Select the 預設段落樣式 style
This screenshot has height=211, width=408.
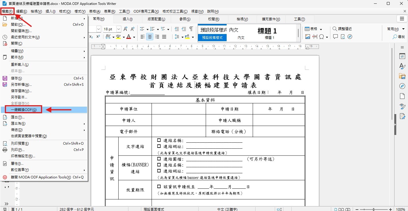tap(212, 33)
